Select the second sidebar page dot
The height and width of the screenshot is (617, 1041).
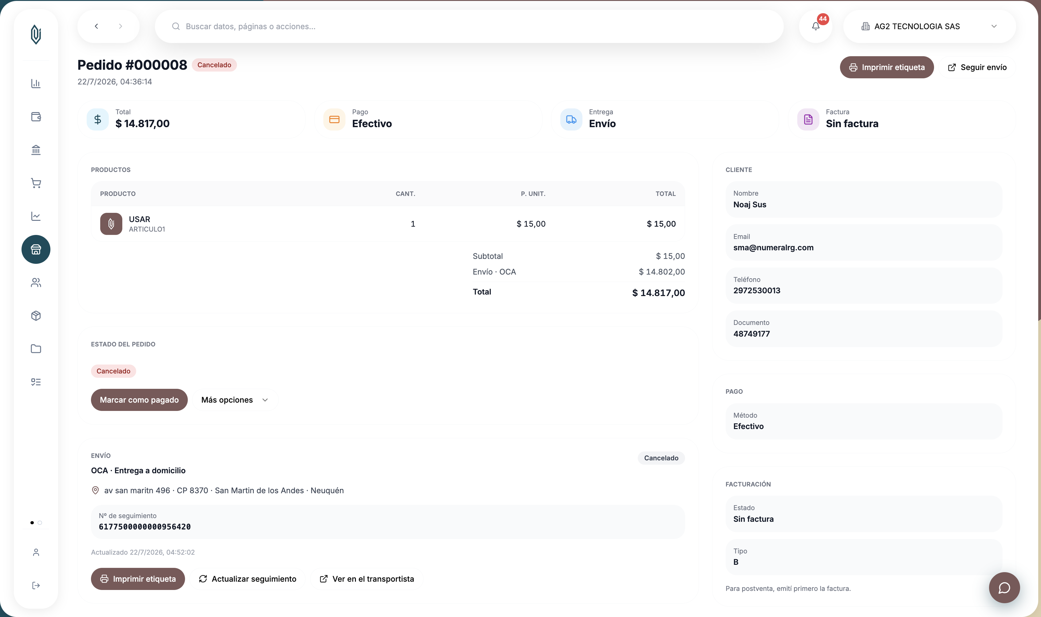(x=40, y=523)
